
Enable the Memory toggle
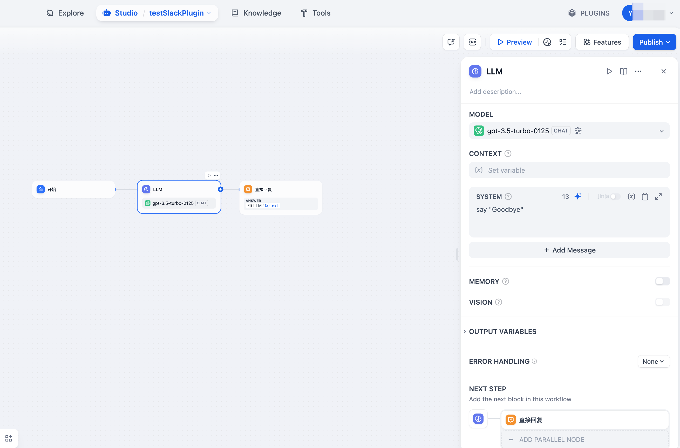(x=662, y=282)
